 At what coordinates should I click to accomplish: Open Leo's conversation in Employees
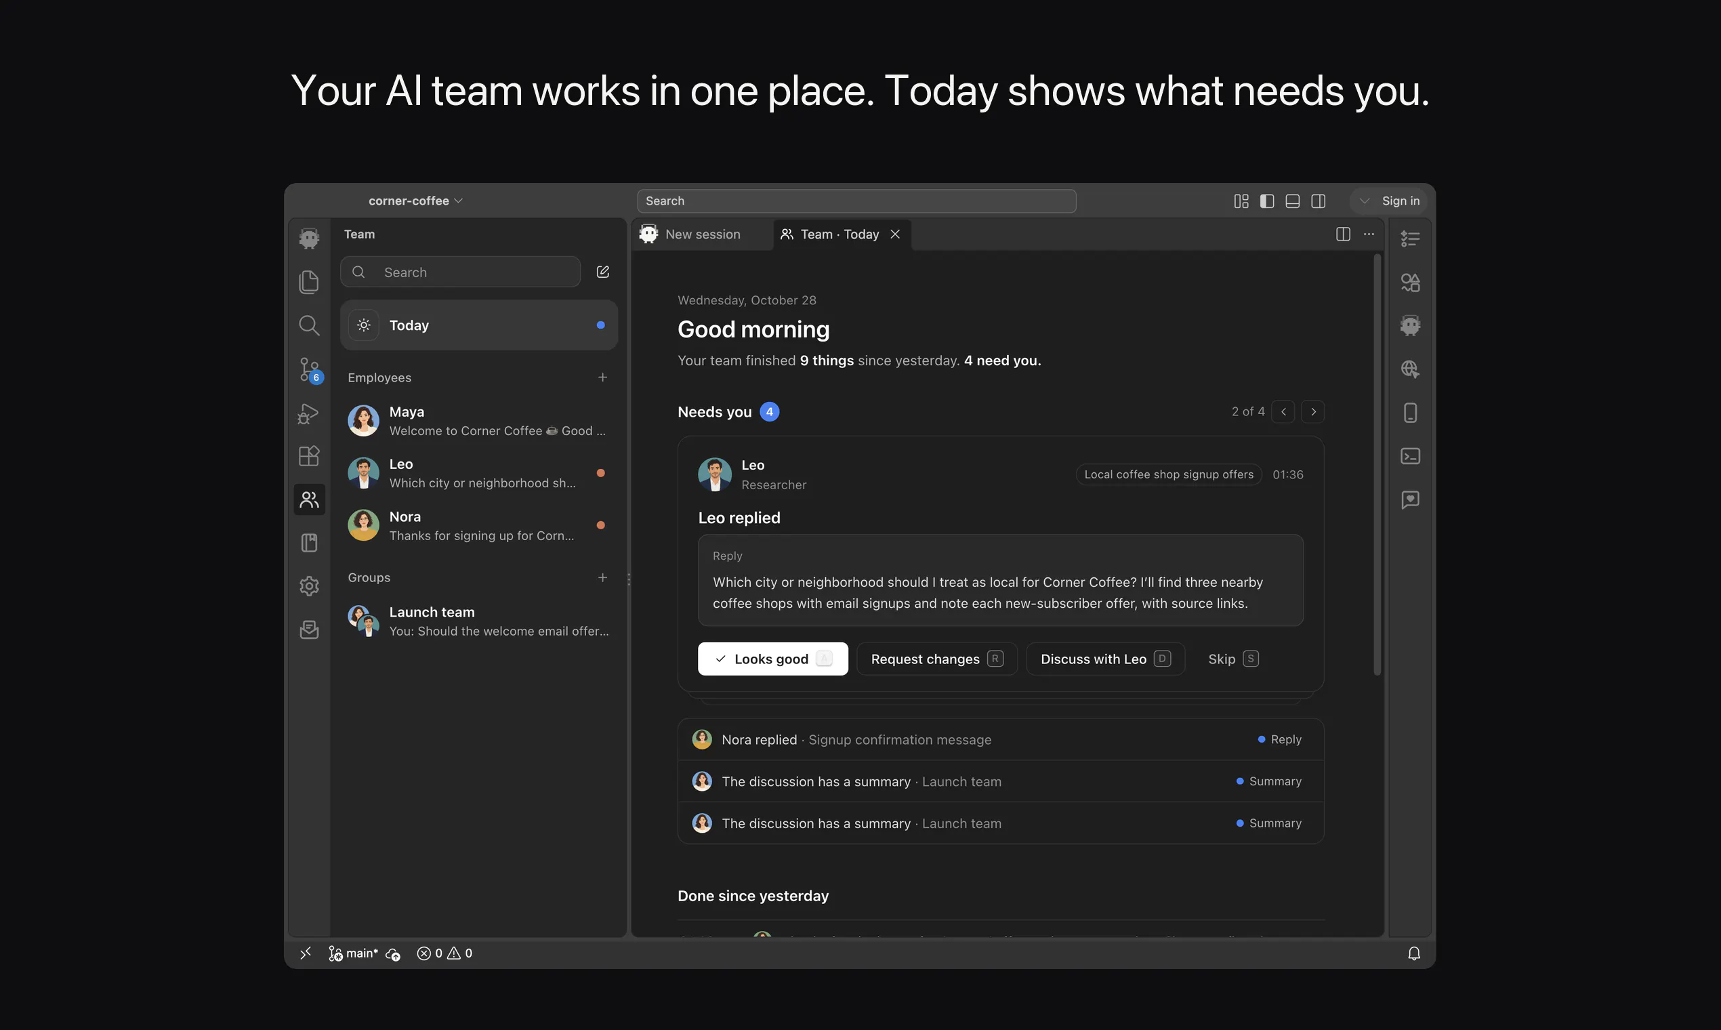coord(479,474)
